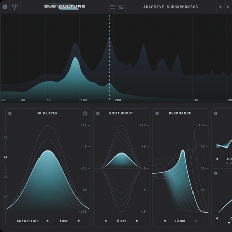The width and height of the screenshot is (232, 232).
Task: Open the hexagon settings icon in top bar
Action: (x=5, y=7)
